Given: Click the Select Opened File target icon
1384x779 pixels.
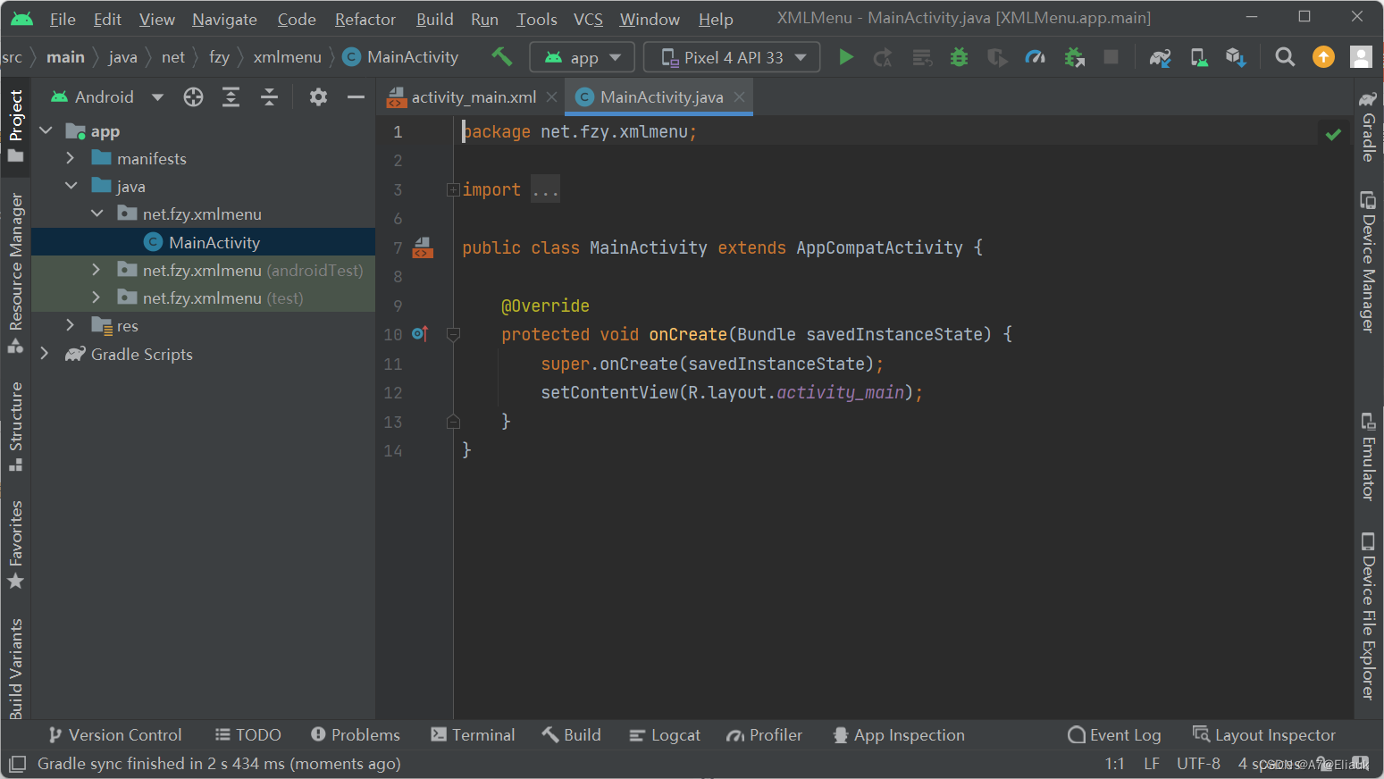Looking at the screenshot, I should 193,96.
